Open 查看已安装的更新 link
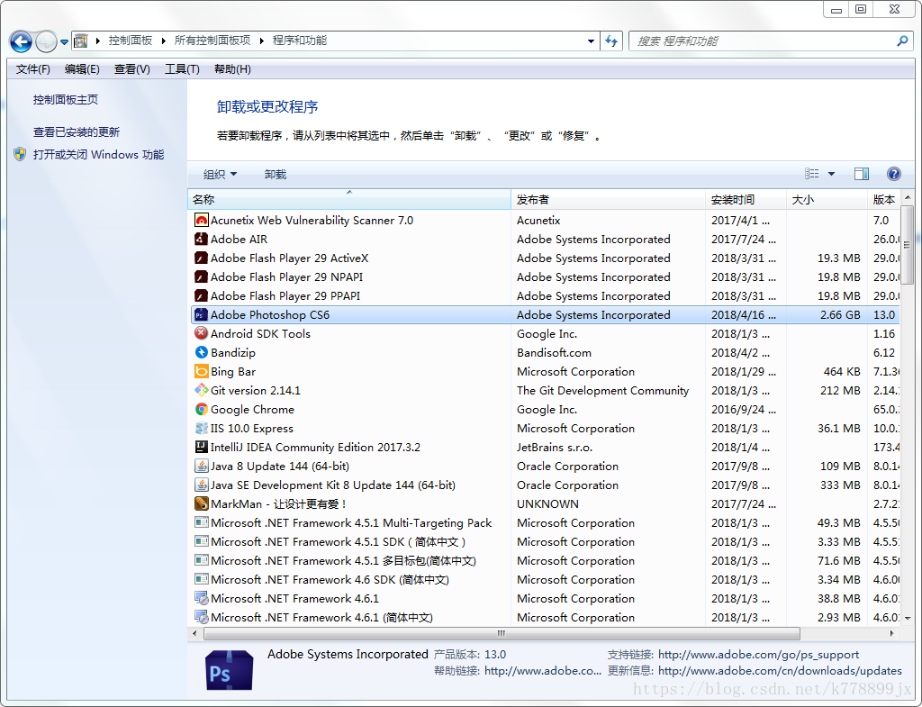 (77, 132)
